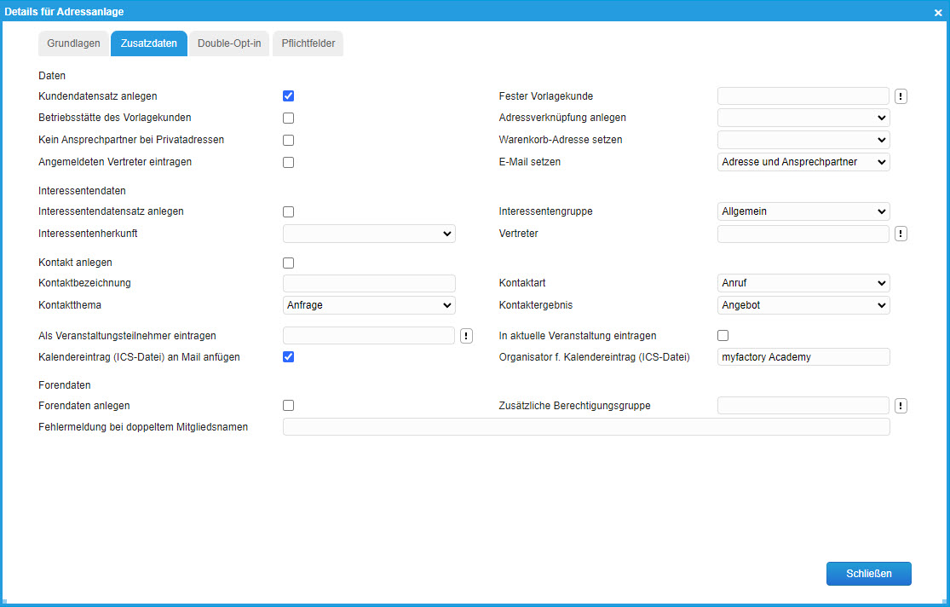This screenshot has width=950, height=607.
Task: Open the E-Mail setzen dropdown
Action: coord(803,162)
